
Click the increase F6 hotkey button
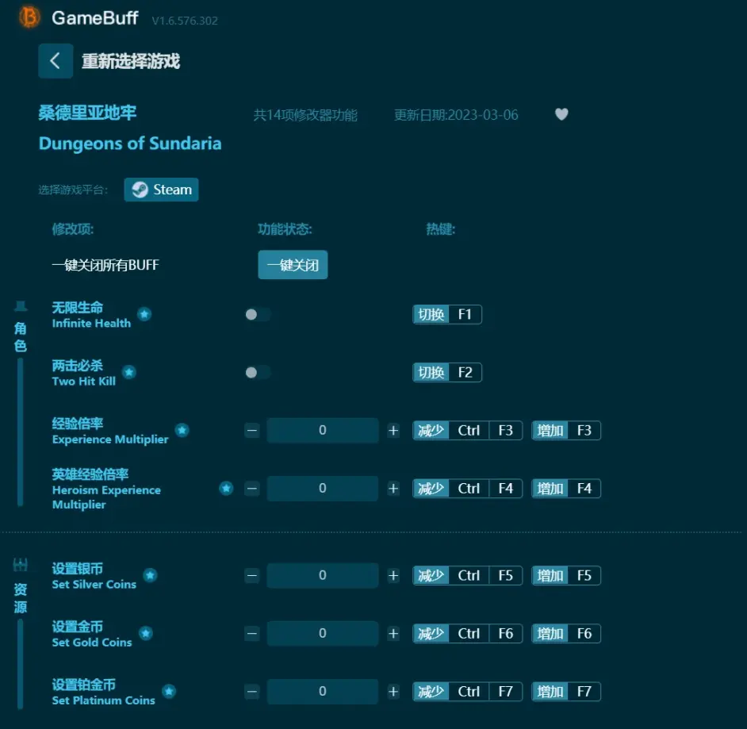pyautogui.click(x=566, y=634)
